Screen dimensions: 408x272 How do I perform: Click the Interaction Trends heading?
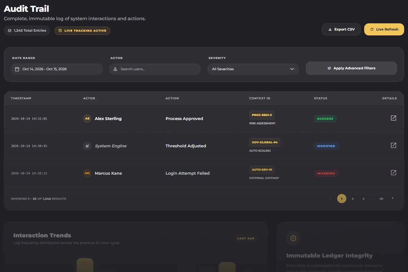point(42,235)
